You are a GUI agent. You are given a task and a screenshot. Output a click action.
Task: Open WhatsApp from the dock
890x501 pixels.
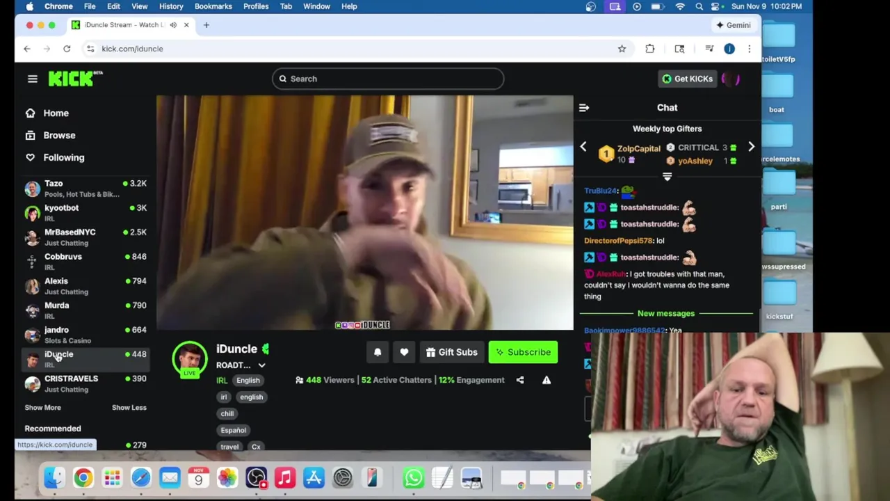click(413, 478)
